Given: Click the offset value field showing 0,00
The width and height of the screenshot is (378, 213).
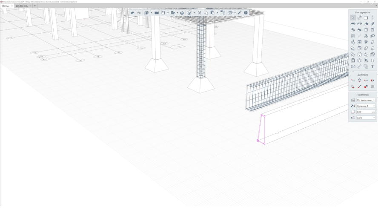Looking at the screenshot, I should tap(364, 112).
